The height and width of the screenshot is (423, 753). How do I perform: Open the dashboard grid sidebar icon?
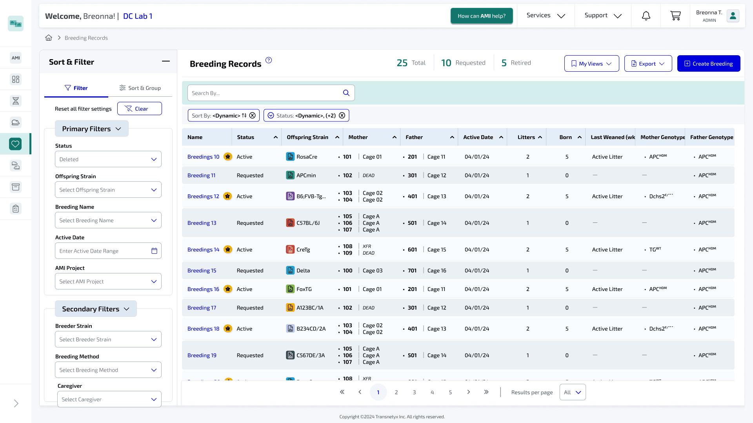[16, 80]
